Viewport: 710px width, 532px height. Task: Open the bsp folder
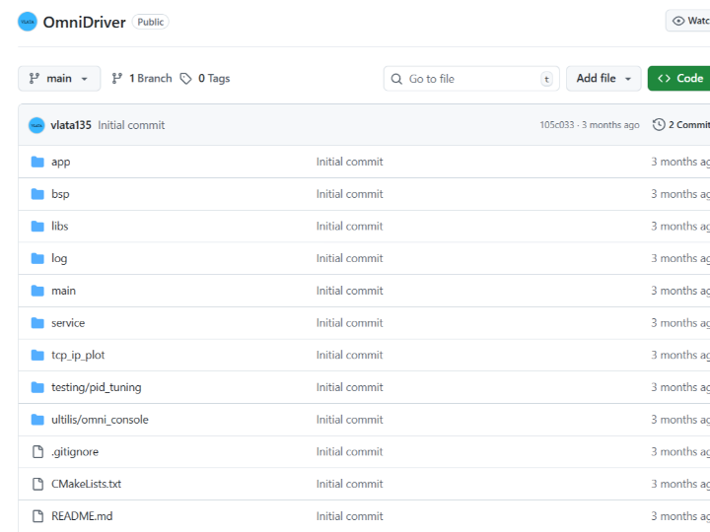(60, 194)
